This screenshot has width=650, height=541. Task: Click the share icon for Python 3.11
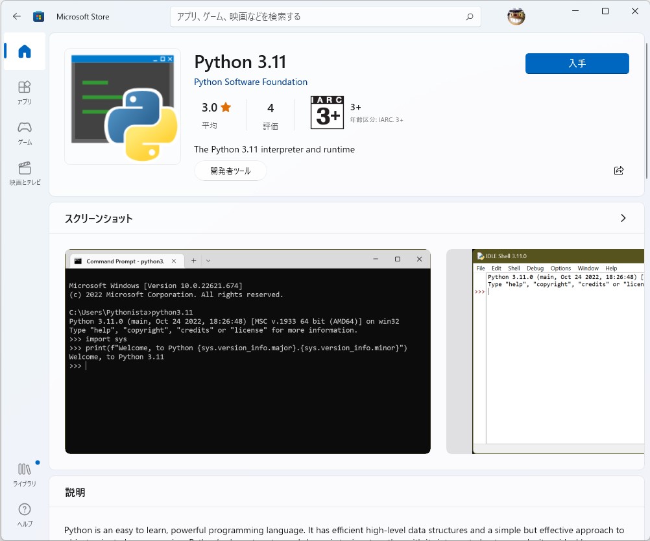618,171
